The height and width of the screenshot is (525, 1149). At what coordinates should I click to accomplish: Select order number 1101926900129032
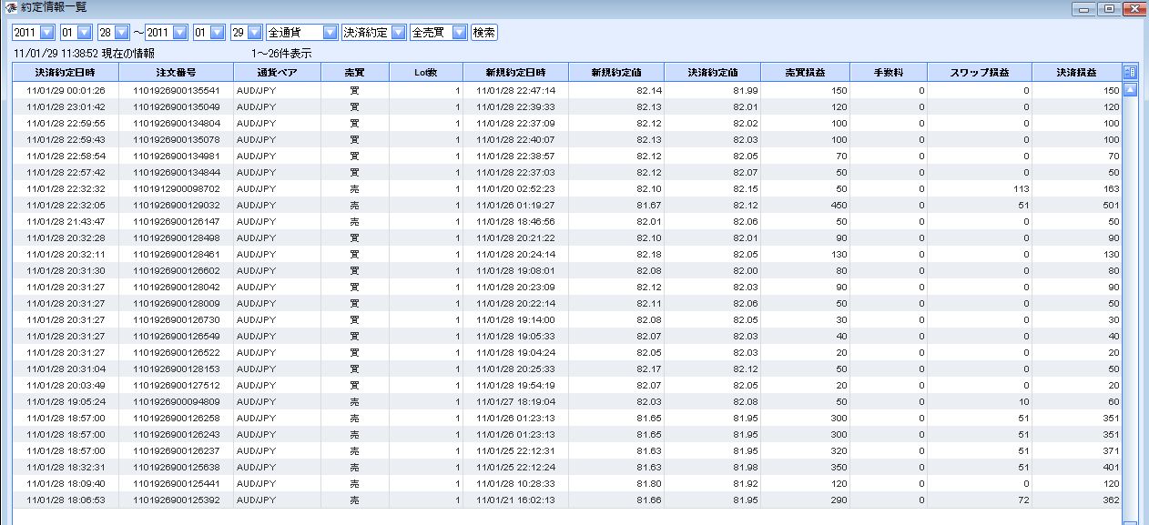coord(176,205)
